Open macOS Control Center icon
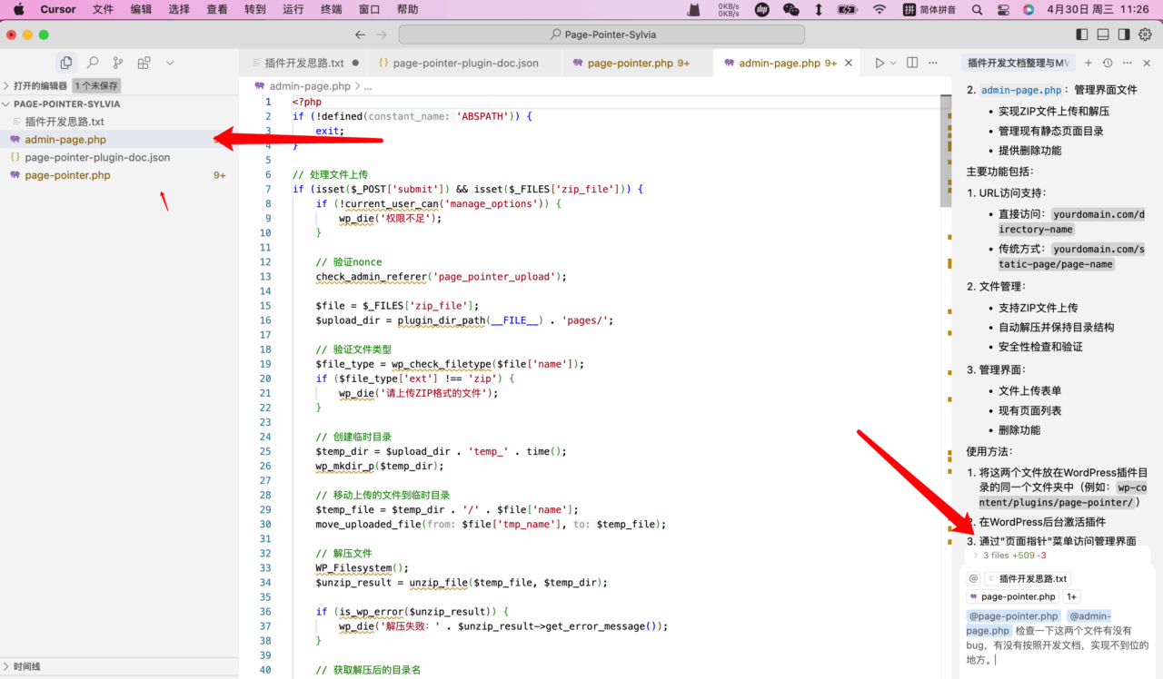Viewport: 1163px width, 679px height. (1003, 9)
